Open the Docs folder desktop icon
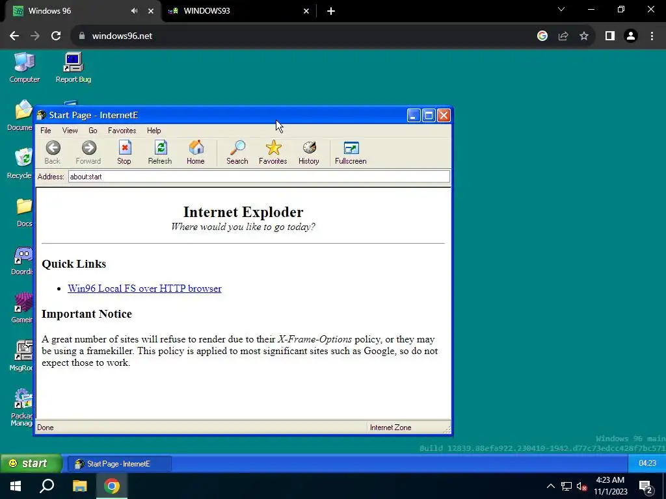Image resolution: width=666 pixels, height=499 pixels. pyautogui.click(x=24, y=212)
